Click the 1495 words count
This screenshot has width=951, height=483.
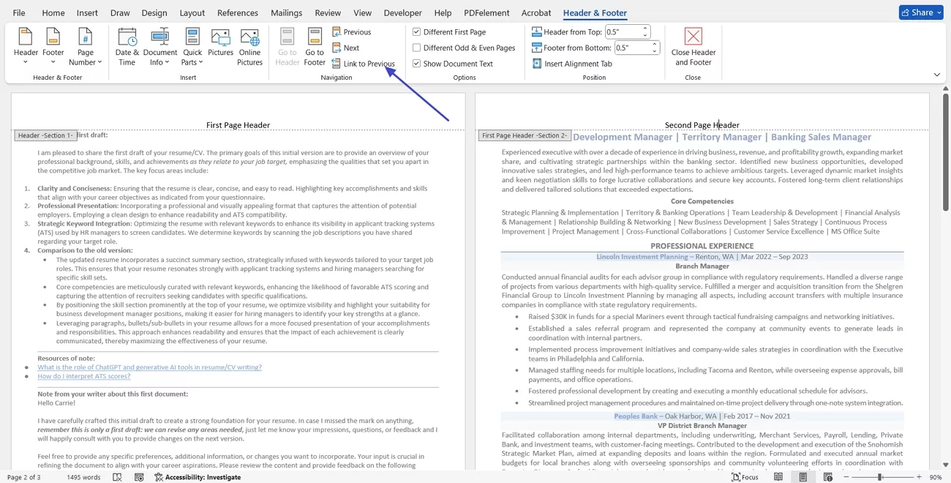83,477
